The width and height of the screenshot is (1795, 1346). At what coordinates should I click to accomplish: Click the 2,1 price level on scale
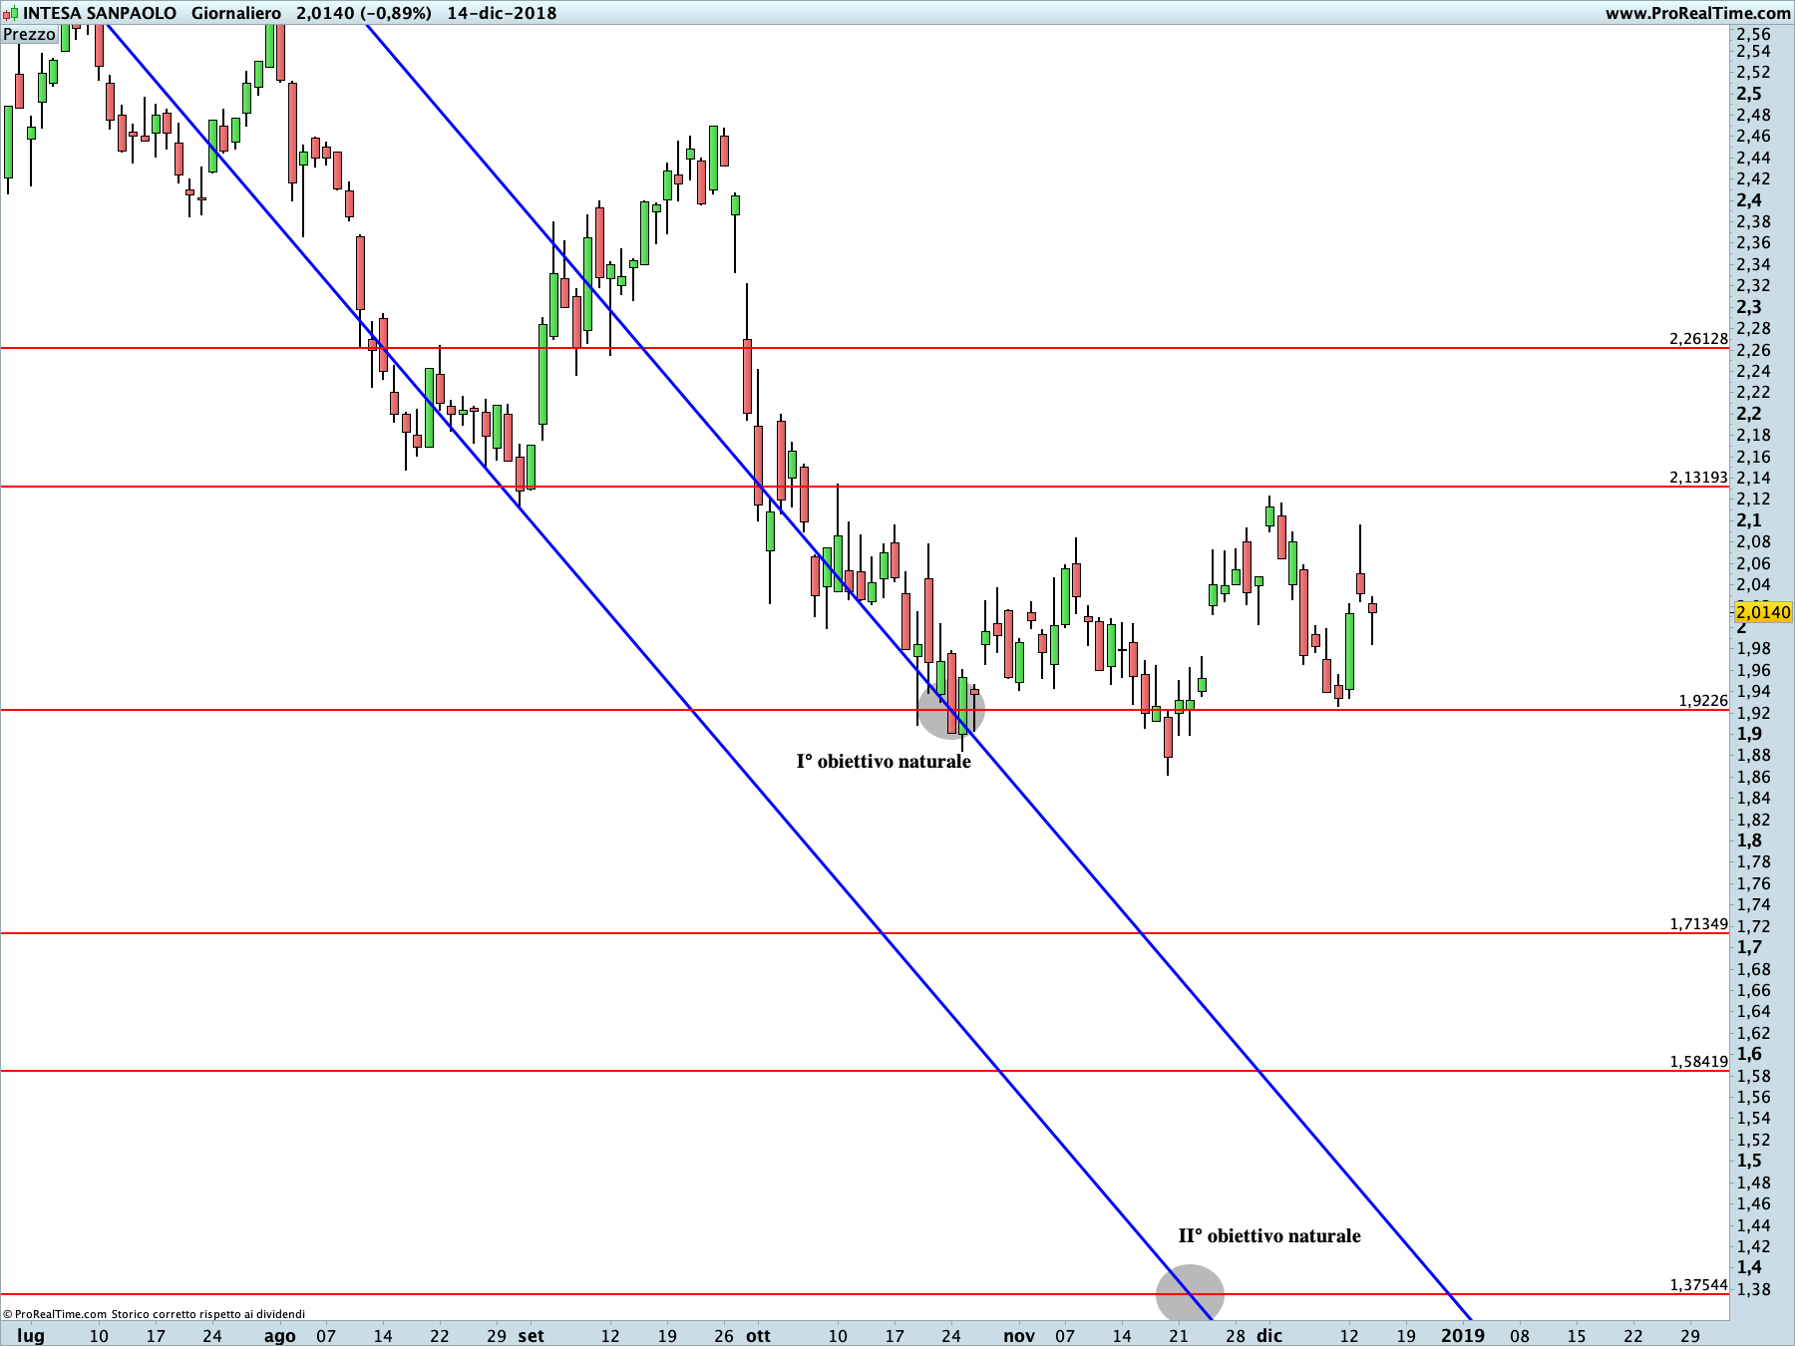click(x=1749, y=520)
